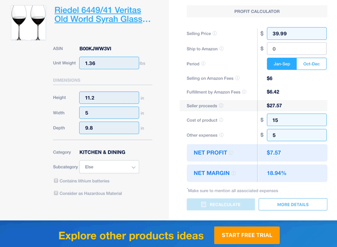
Task: Switch period to Oct-Dec
Action: coord(311,64)
